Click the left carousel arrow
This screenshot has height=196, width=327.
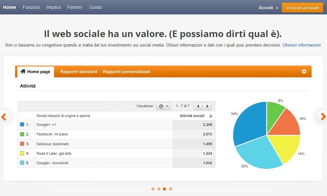point(4,117)
